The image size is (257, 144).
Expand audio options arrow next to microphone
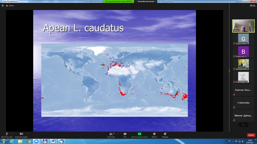12,134
